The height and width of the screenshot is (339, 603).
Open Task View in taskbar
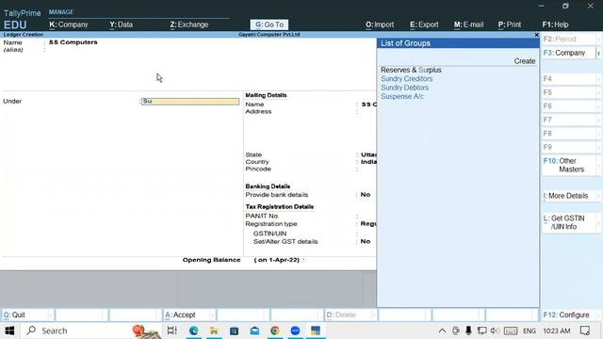click(x=171, y=331)
